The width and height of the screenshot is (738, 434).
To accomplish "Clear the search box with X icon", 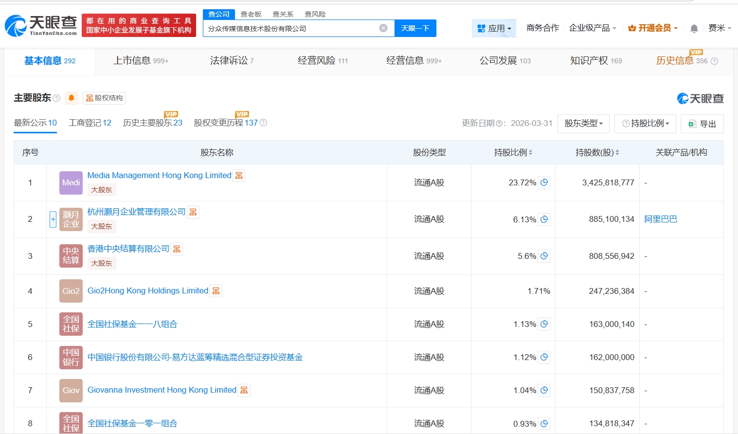I will pyautogui.click(x=383, y=28).
